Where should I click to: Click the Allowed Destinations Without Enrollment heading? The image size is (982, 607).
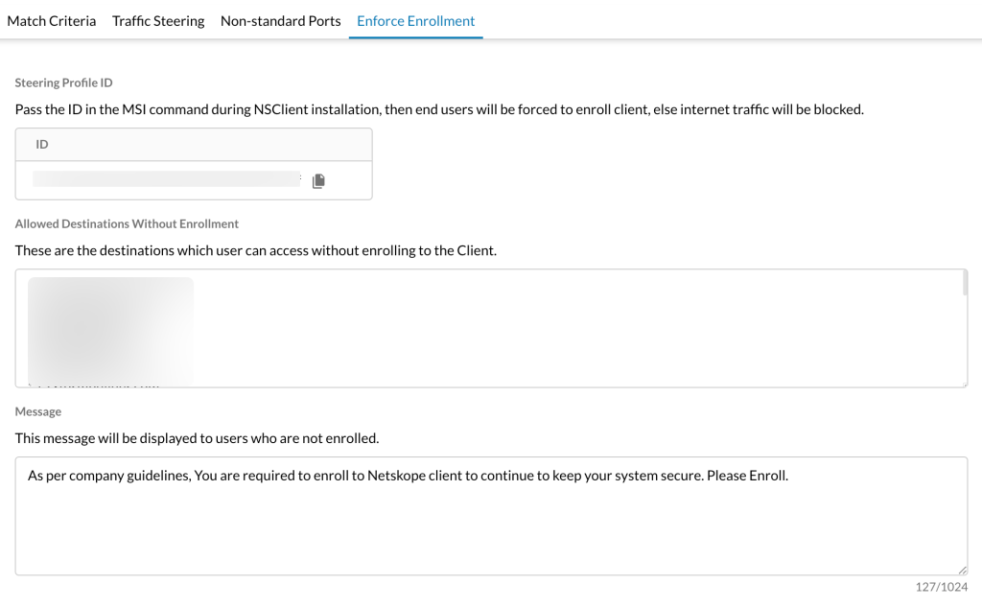(127, 223)
